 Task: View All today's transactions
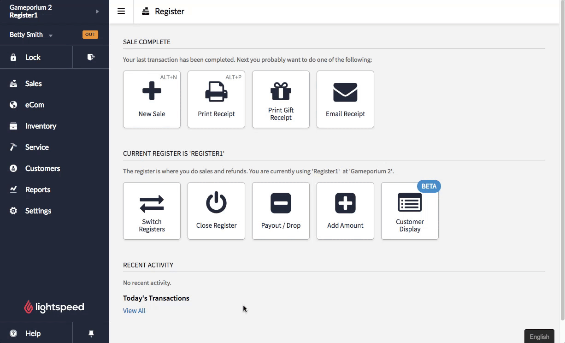tap(134, 311)
